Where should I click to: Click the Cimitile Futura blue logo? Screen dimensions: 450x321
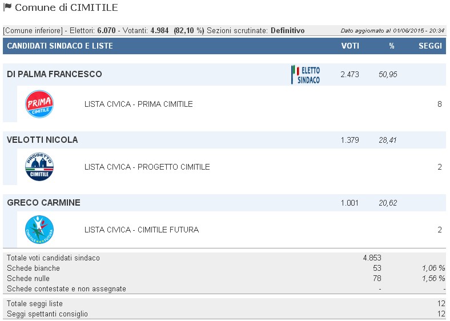39,230
